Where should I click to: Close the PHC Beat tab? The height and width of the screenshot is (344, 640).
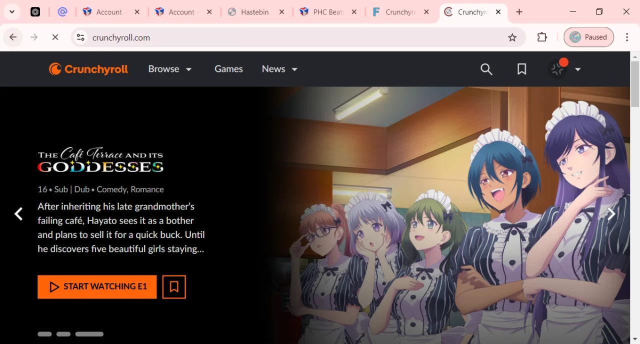tap(354, 12)
